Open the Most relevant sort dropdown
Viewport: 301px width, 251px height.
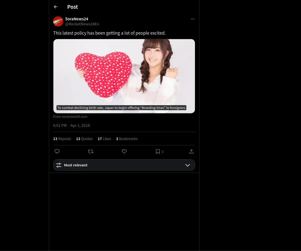click(x=124, y=165)
